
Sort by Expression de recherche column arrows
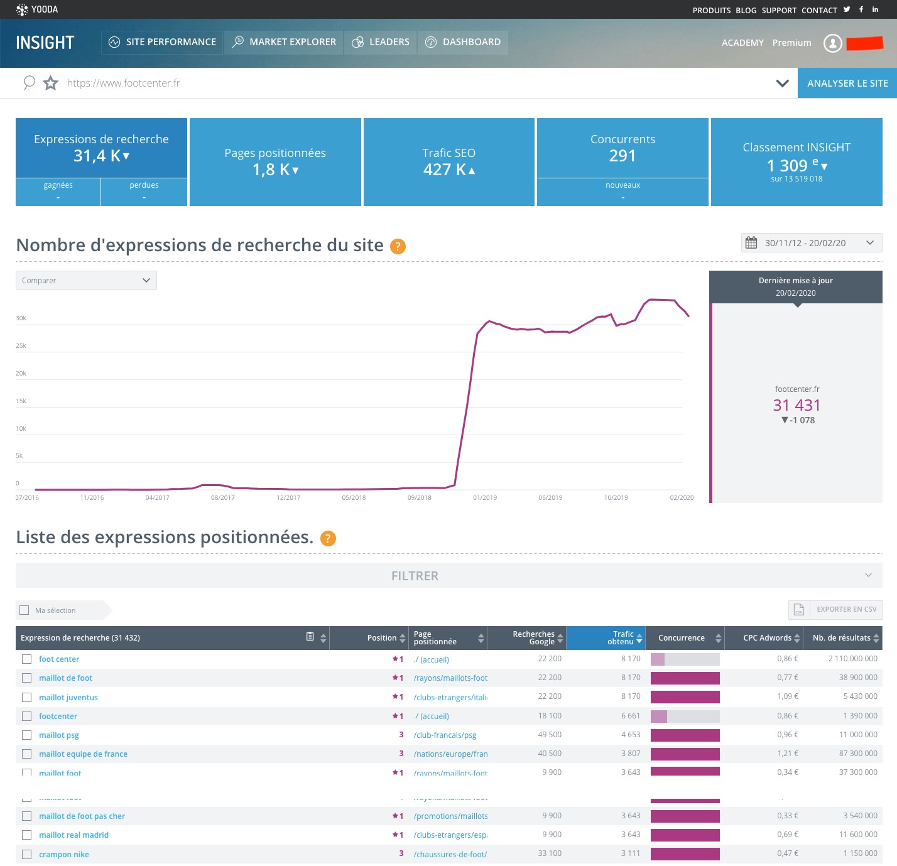point(323,638)
